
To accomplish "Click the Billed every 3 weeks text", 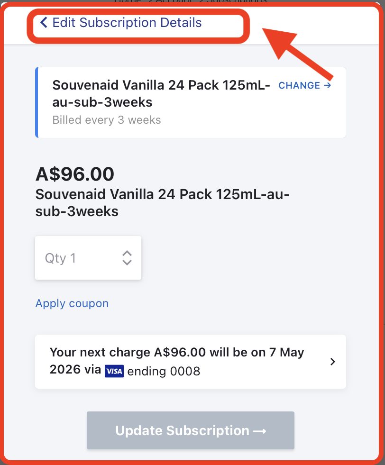I will (107, 120).
